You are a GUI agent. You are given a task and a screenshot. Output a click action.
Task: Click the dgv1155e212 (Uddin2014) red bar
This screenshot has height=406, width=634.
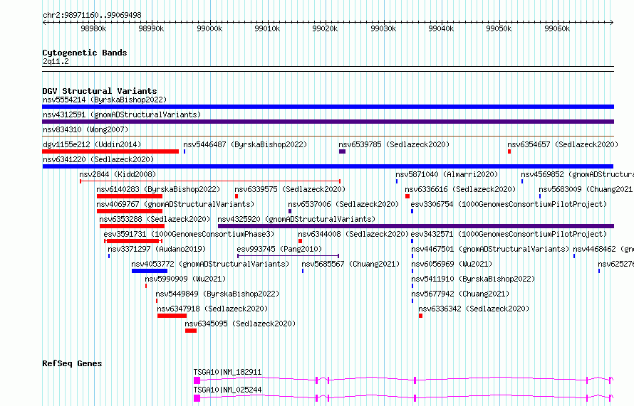(110, 151)
